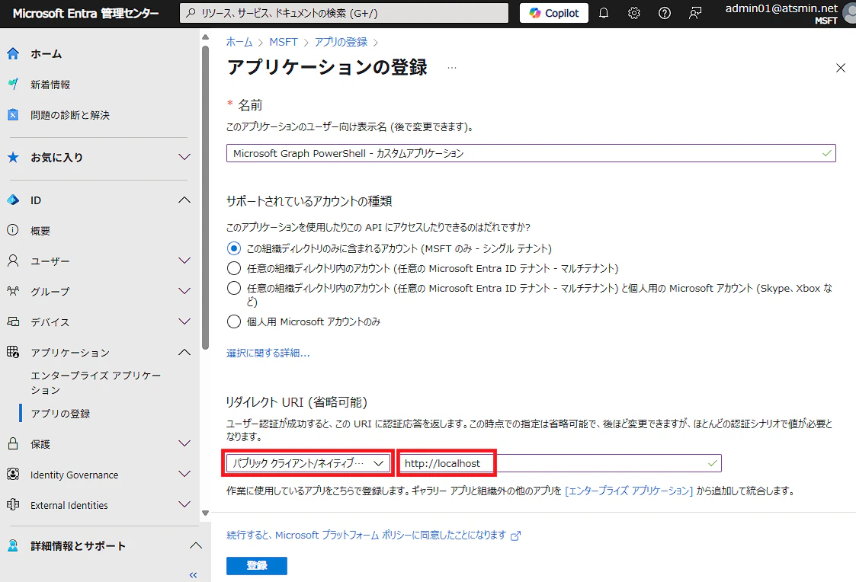Image resolution: width=856 pixels, height=582 pixels.
Task: Click the アプリケーション grid icon
Action: tap(13, 352)
